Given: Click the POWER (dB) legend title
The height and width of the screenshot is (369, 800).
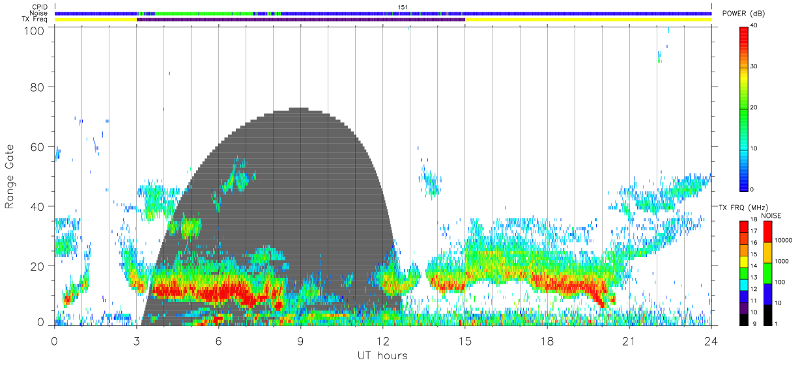Looking at the screenshot, I should (743, 14).
